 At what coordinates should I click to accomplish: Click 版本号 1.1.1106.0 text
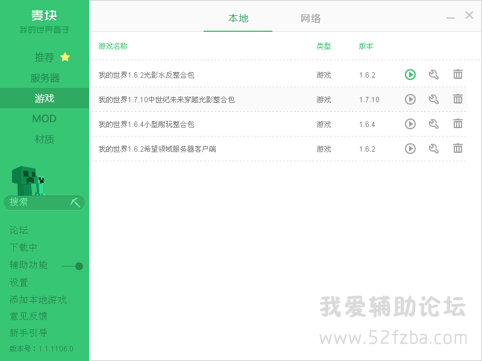[x=41, y=349]
